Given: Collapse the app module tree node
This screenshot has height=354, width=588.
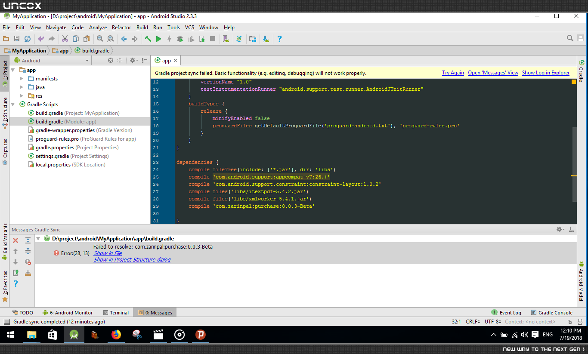Looking at the screenshot, I should coord(13,70).
